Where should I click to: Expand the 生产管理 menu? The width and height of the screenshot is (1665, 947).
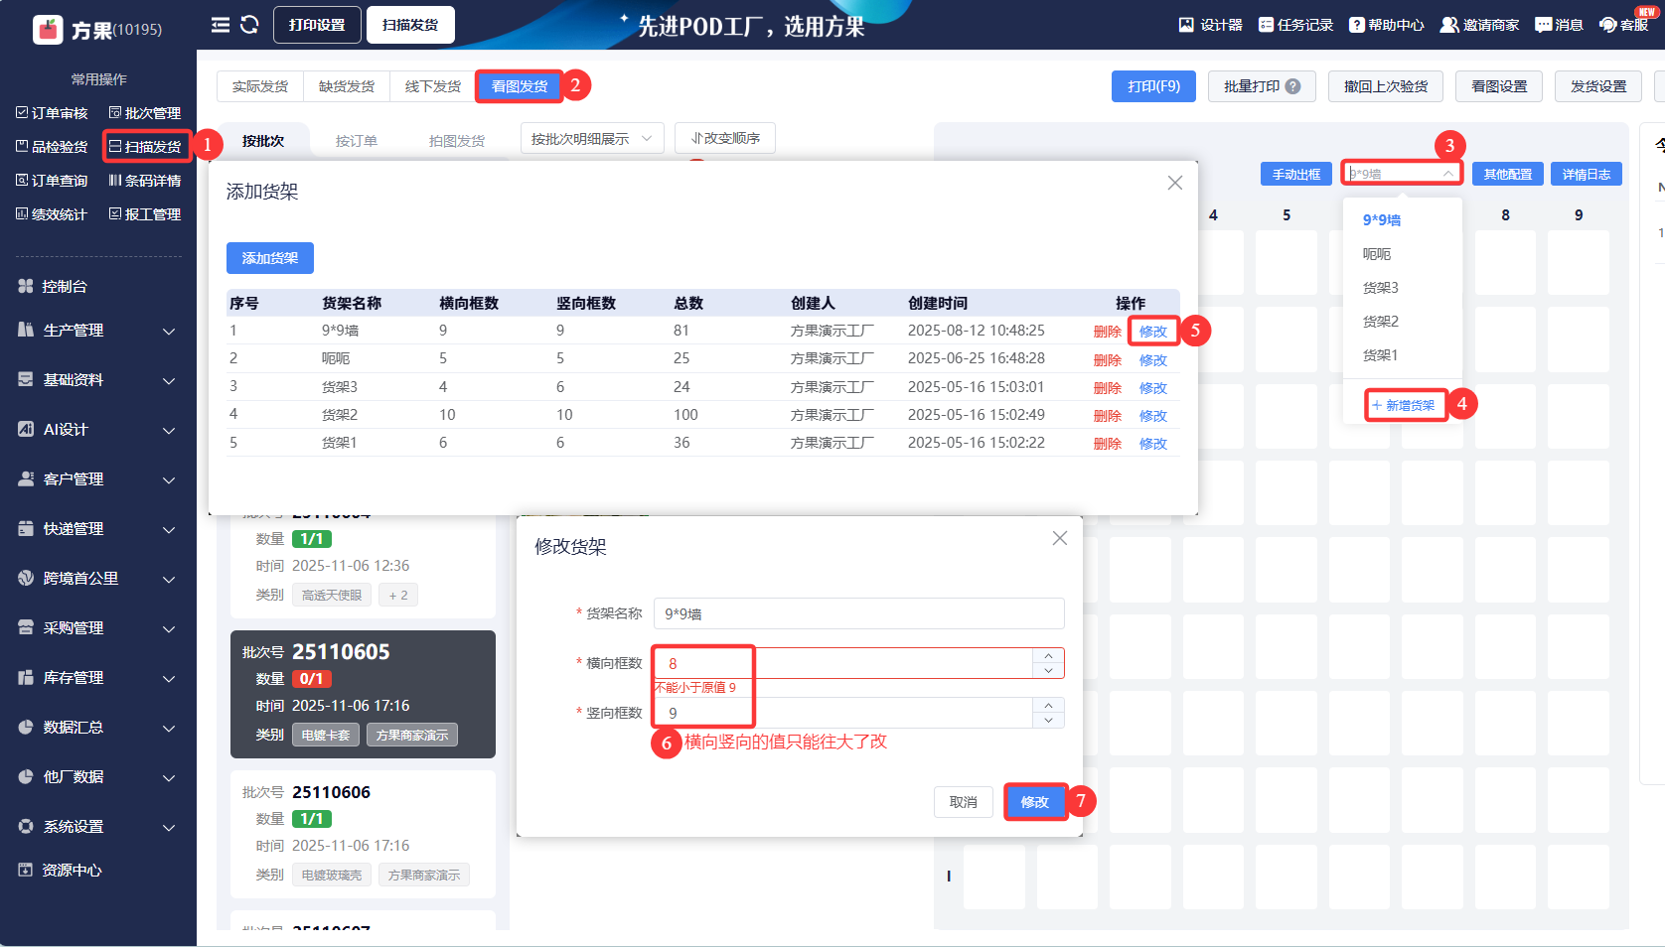pos(97,331)
